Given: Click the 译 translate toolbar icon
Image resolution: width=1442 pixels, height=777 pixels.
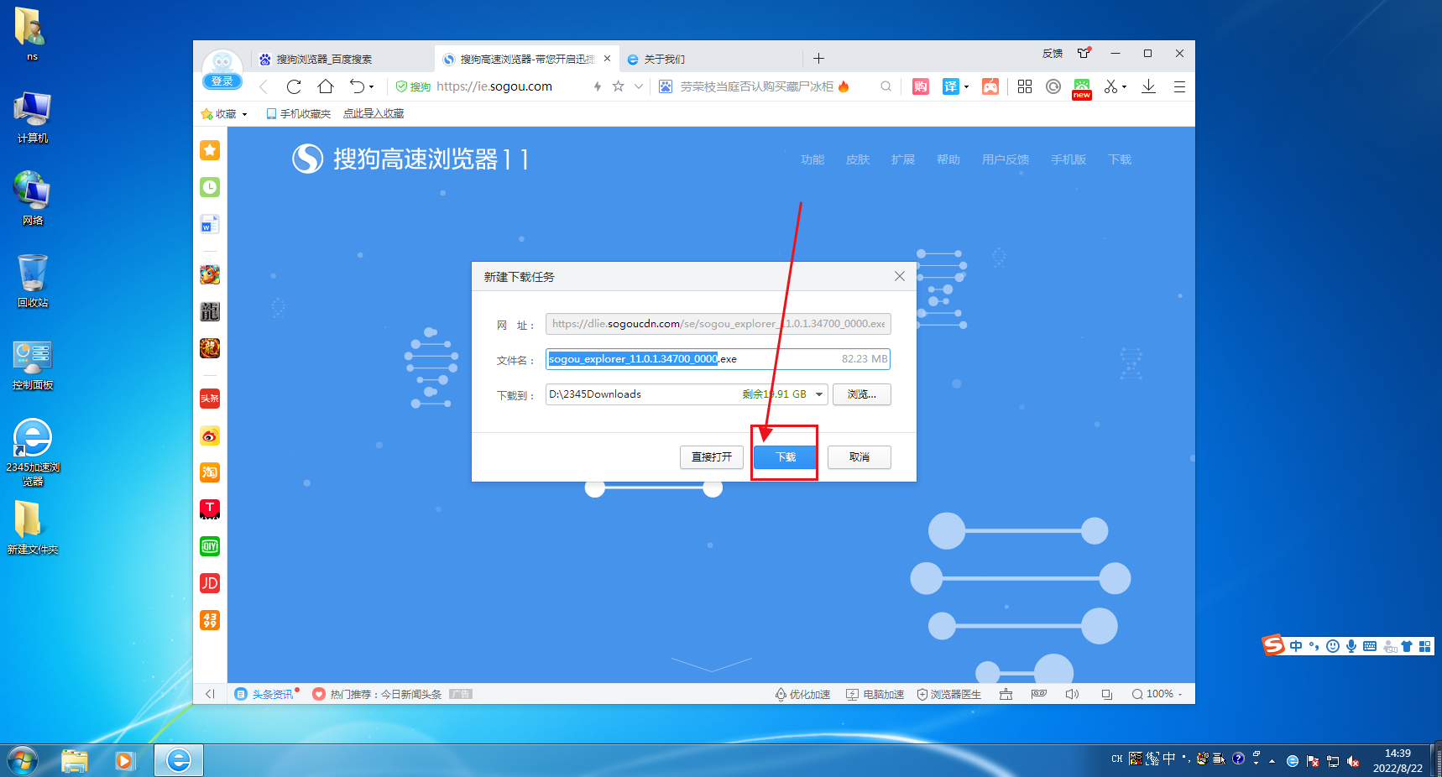Looking at the screenshot, I should click(x=950, y=86).
